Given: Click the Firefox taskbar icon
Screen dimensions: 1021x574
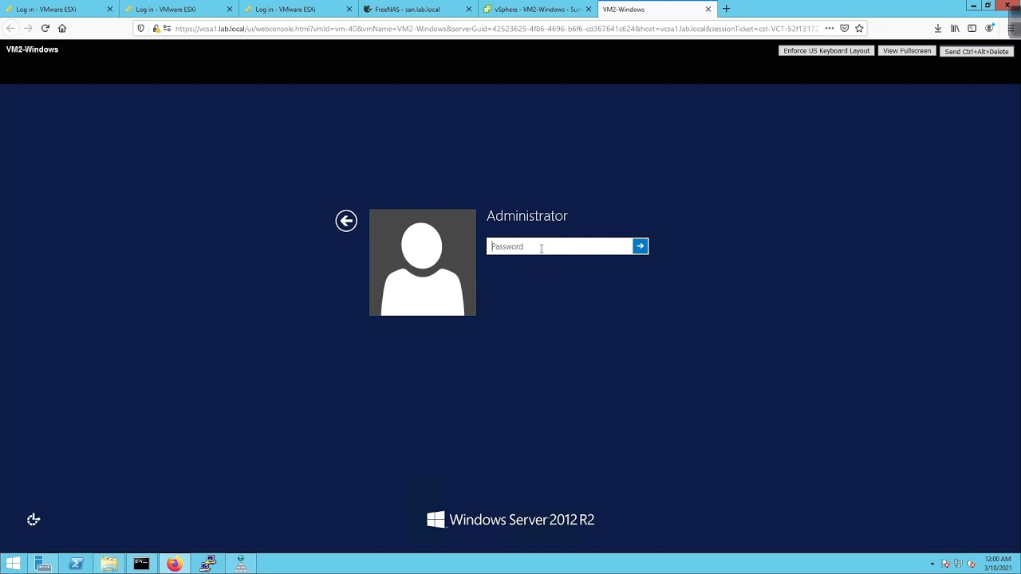Looking at the screenshot, I should pyautogui.click(x=174, y=564).
